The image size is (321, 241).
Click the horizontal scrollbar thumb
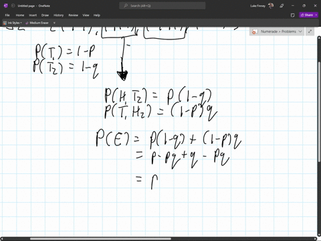101,239
